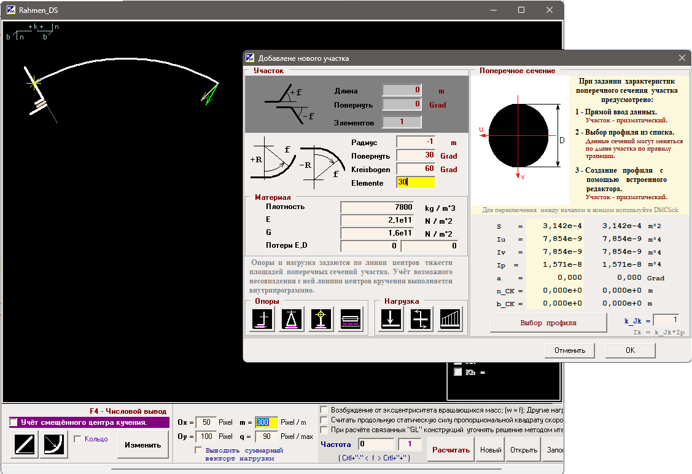Add a moment couple load icon
The width and height of the screenshot is (692, 474).
coord(421,320)
